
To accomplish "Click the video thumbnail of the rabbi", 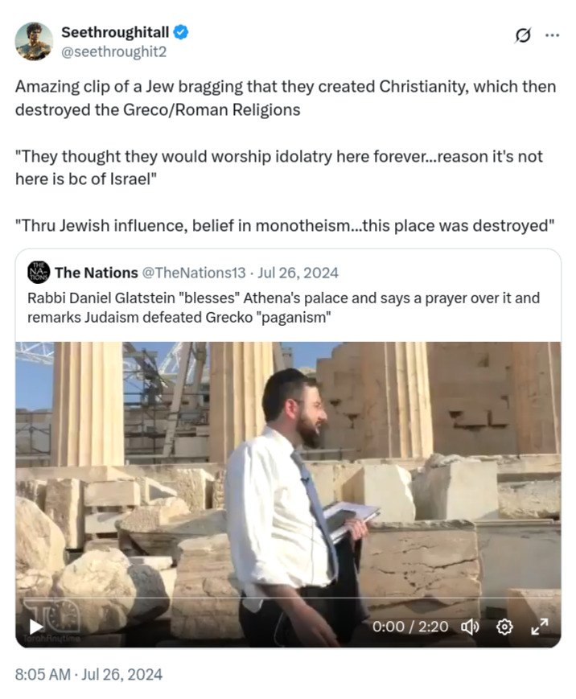I will [x=288, y=495].
